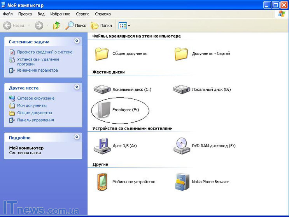
Task: Open the Views dropdown in toolbar
Action: pos(124,26)
